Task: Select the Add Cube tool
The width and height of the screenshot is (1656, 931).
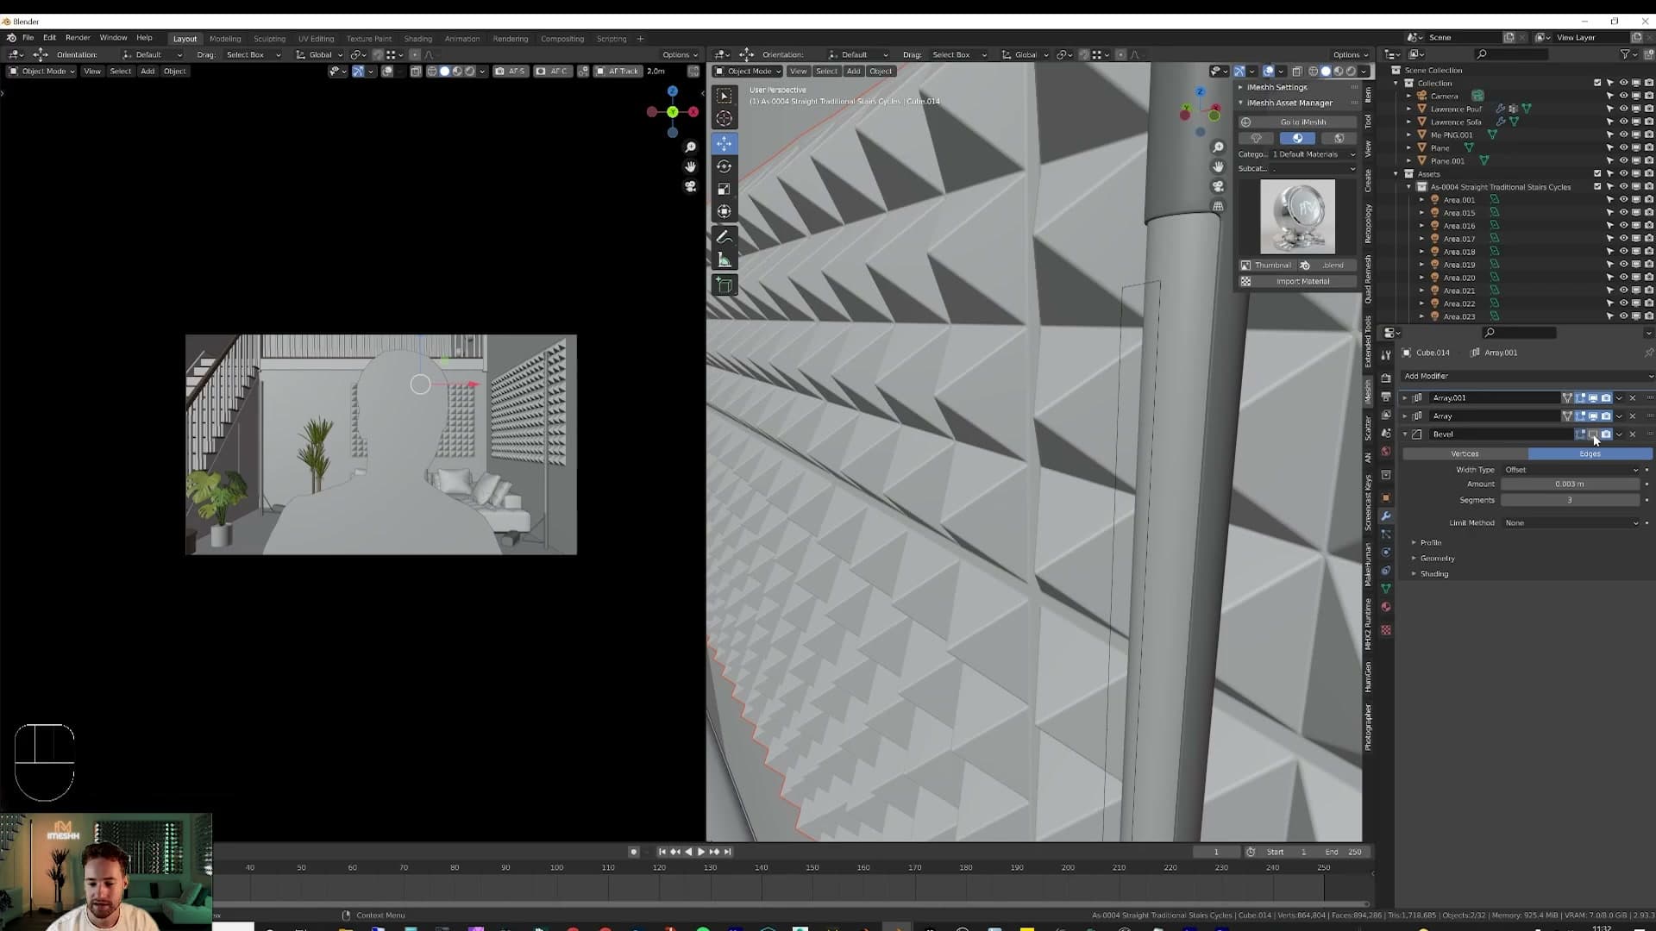Action: pos(724,285)
